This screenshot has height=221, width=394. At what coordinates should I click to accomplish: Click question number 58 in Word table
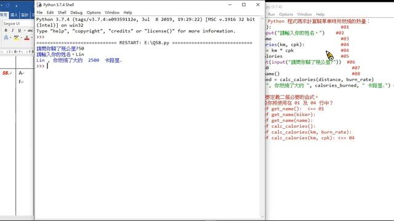click(x=6, y=73)
